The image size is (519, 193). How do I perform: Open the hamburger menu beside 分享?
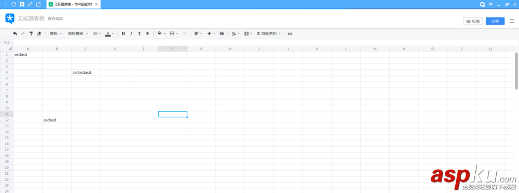512,21
